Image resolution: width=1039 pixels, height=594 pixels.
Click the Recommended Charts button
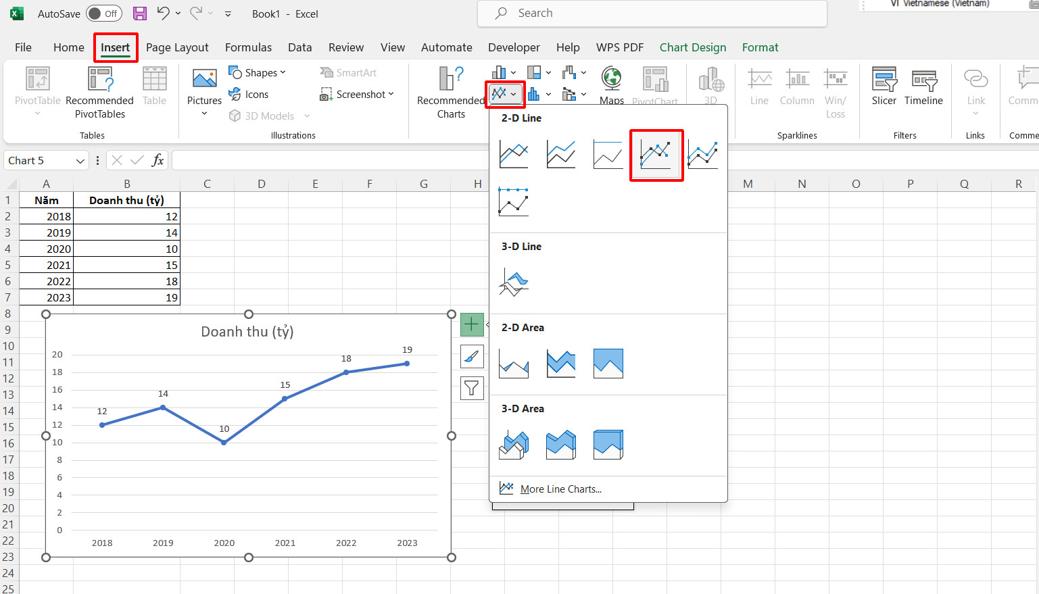(451, 93)
